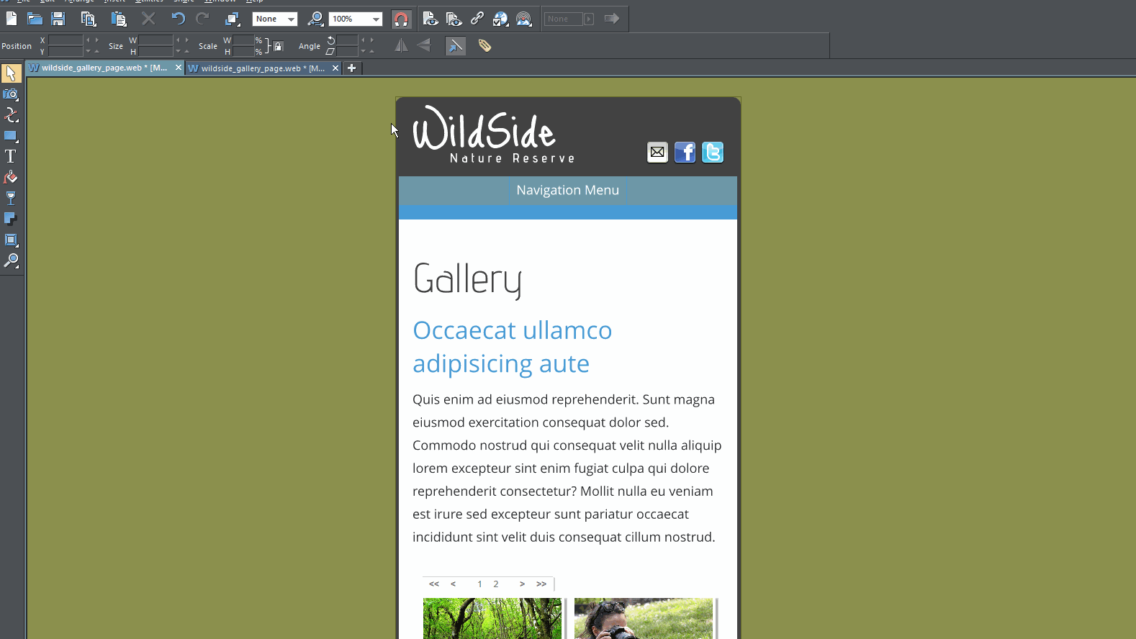Viewport: 1136px width, 639px height.
Task: Paste from clipboard using the Paste icon
Action: [119, 19]
